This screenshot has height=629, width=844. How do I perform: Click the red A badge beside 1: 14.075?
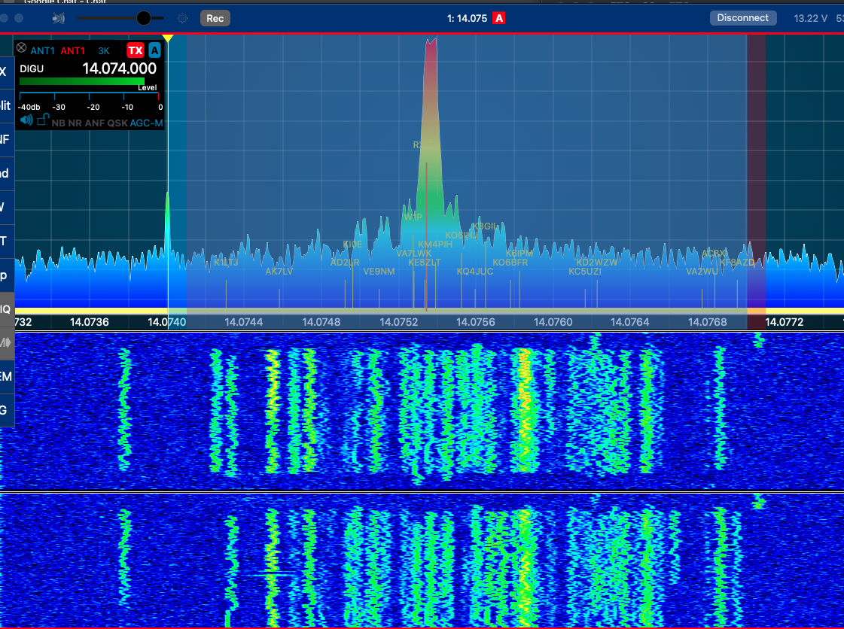[499, 18]
